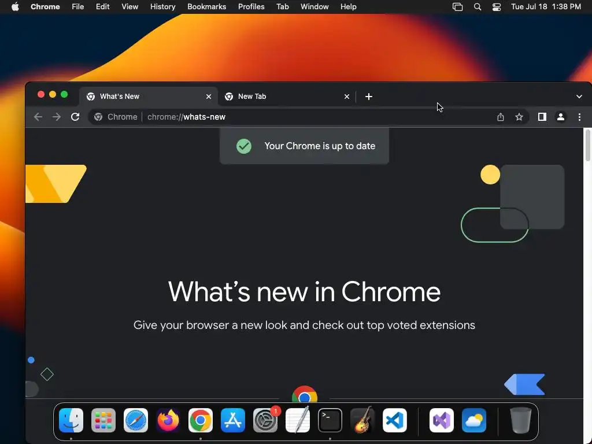Open Chrome's three-dot menu
The width and height of the screenshot is (592, 444).
coord(579,117)
